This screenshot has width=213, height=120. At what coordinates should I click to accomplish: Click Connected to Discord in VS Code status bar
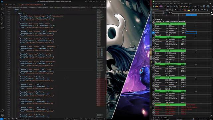tap(22, 119)
